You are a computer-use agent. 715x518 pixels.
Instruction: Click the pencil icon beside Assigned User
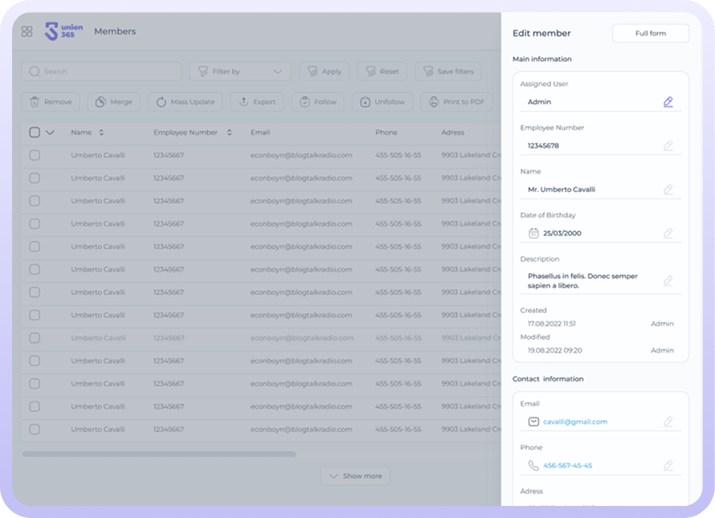point(668,102)
